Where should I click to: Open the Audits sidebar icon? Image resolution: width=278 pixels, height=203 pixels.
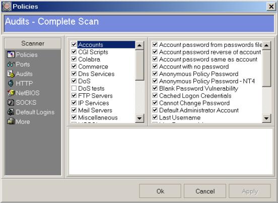(11, 74)
